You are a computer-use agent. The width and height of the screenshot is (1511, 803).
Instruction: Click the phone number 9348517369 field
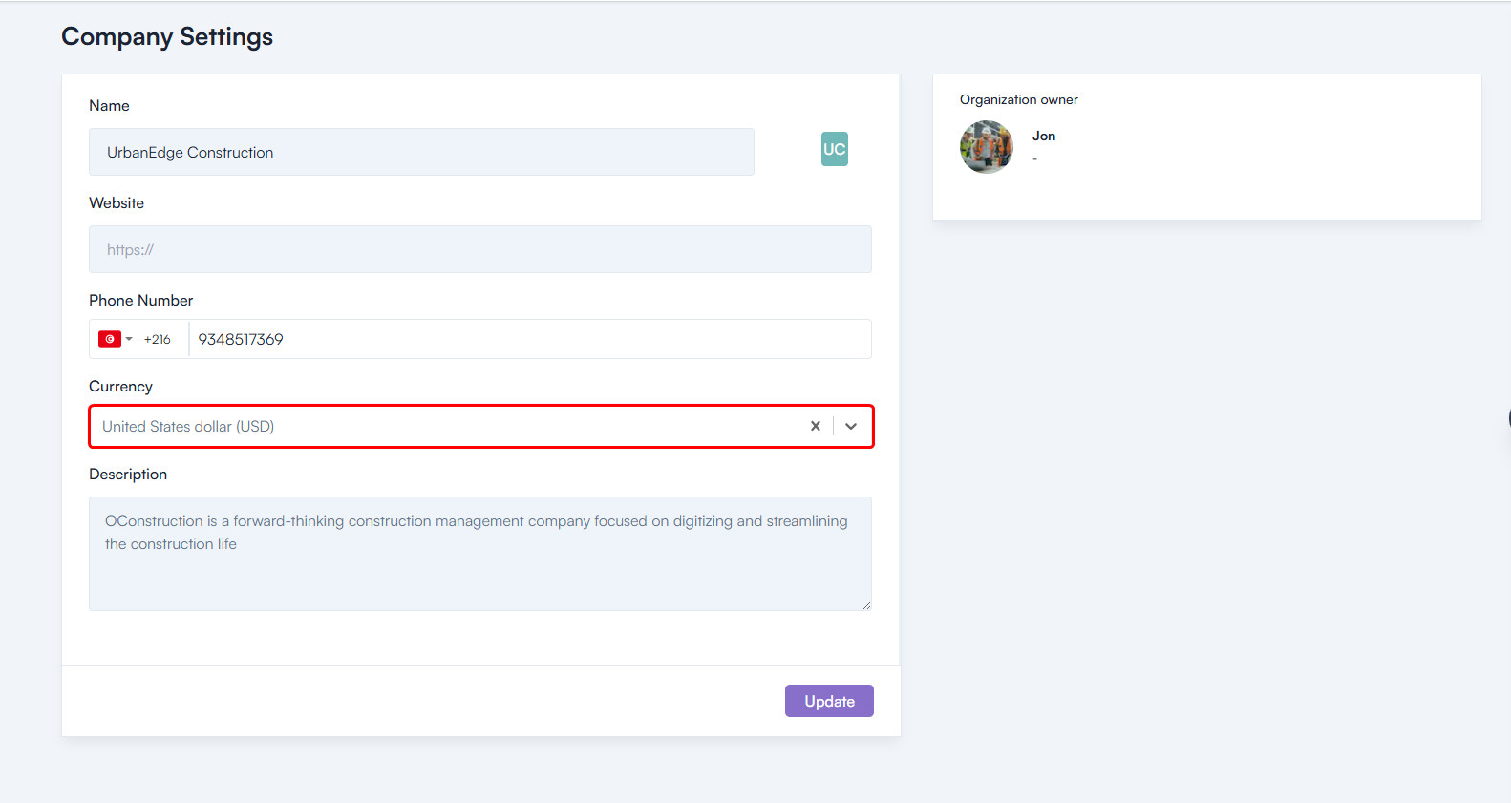[529, 339]
